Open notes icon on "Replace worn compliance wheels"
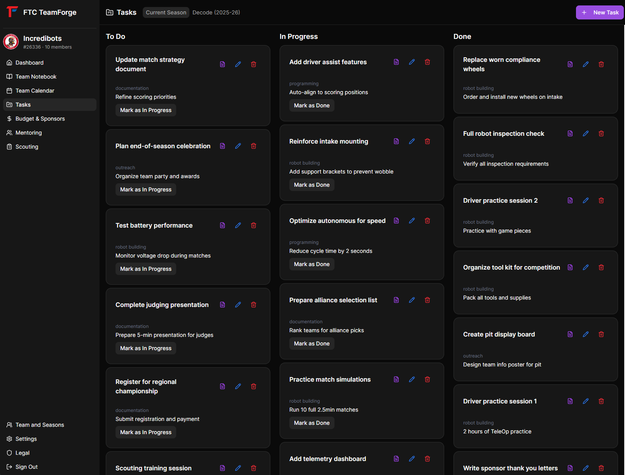 [570, 64]
